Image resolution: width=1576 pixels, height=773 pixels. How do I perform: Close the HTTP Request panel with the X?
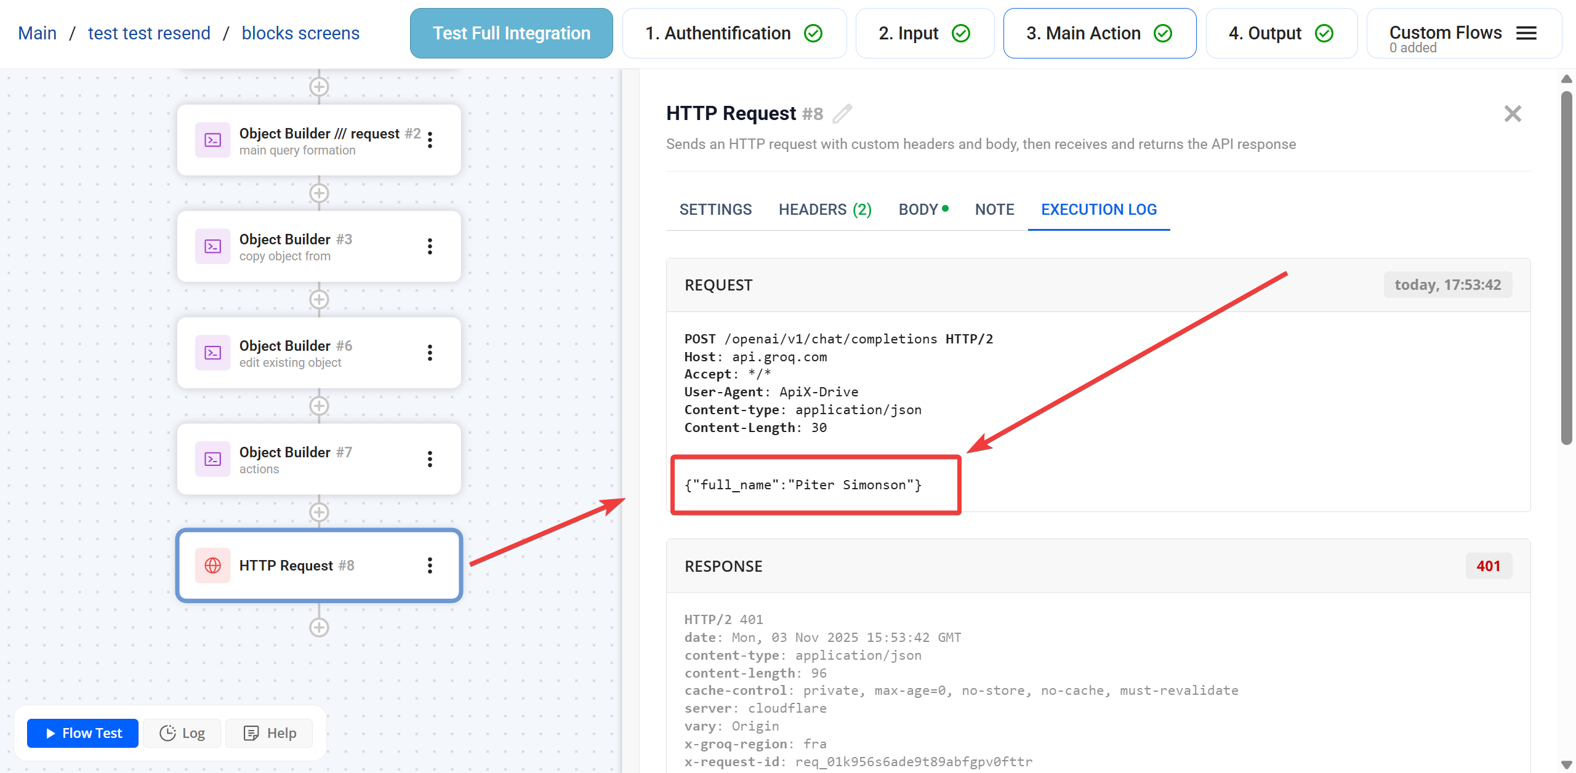coord(1513,114)
